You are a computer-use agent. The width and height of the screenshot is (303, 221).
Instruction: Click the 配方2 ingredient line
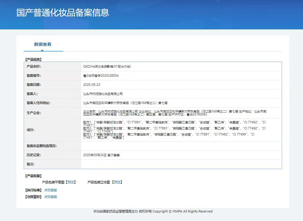[x=174, y=130]
